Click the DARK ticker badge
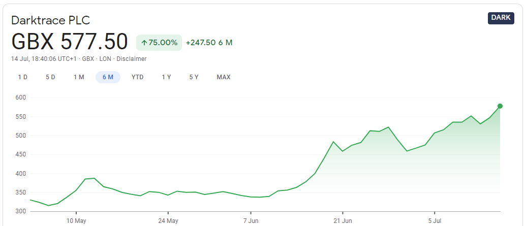 (501, 18)
